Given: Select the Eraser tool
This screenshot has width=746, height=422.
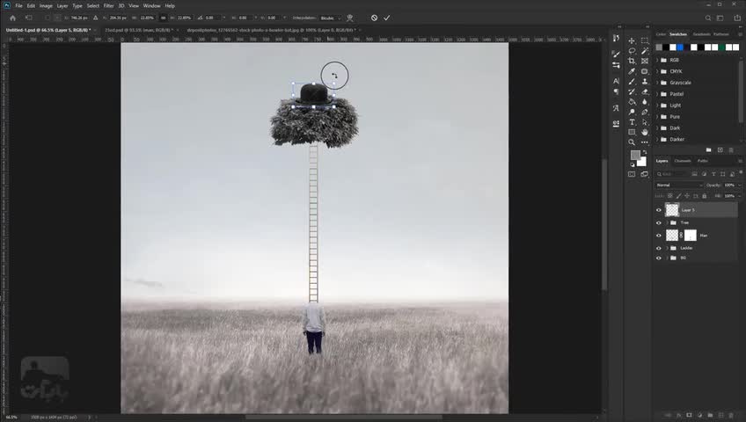Looking at the screenshot, I should (645, 91).
